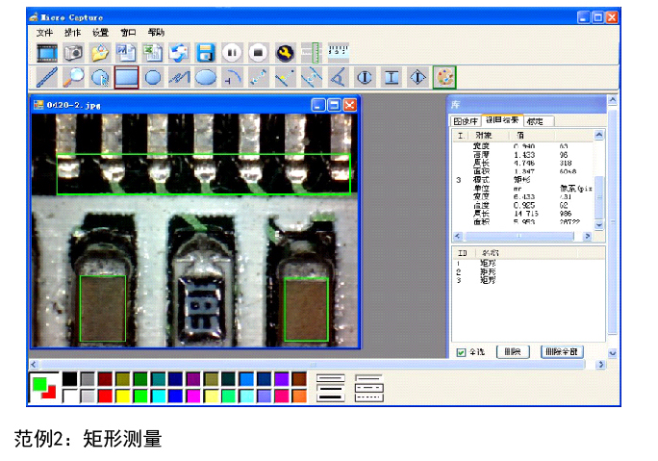This screenshot has width=658, height=461.
Task: Pick the yellow color swatch
Action: coord(123,396)
